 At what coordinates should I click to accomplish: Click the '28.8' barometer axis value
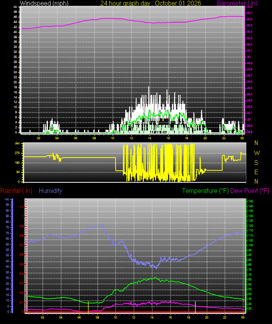249,132
